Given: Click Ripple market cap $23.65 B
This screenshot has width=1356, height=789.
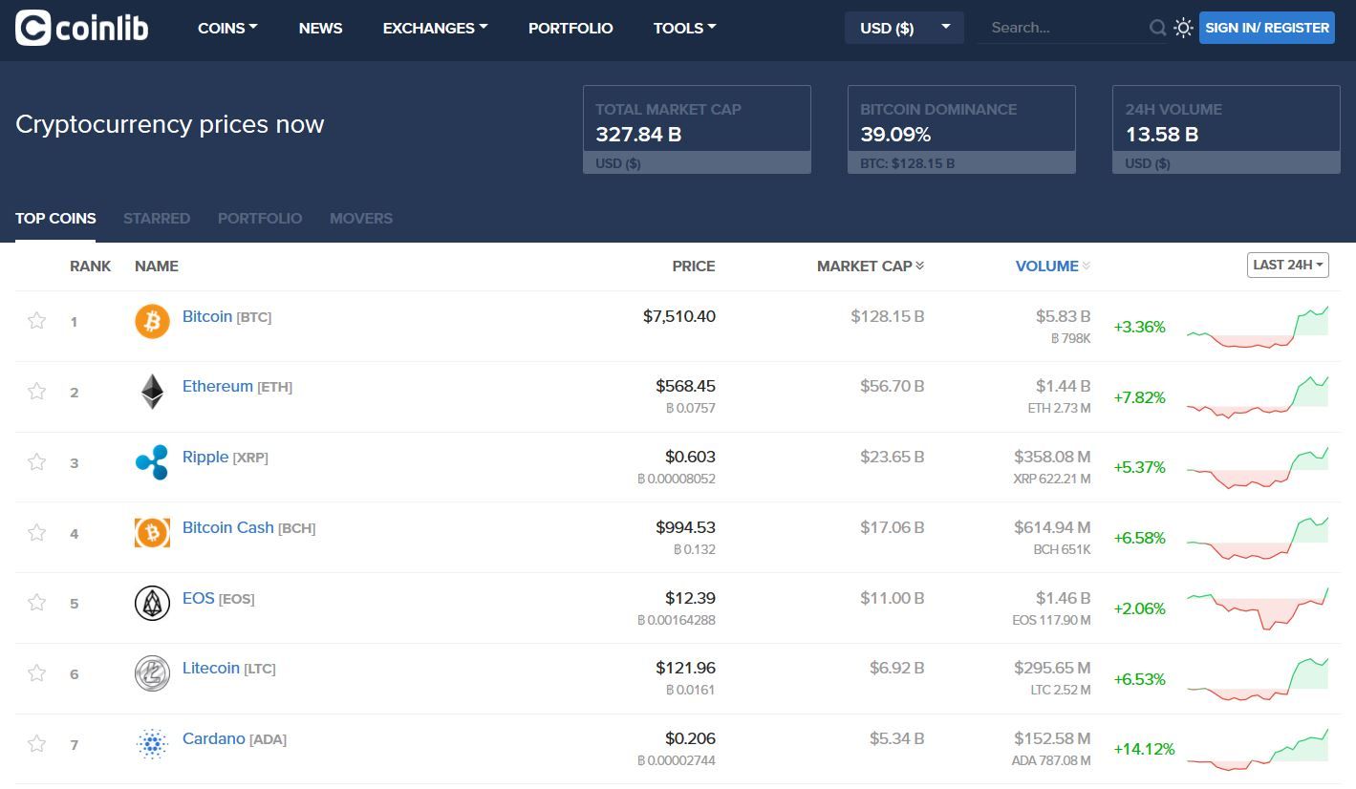Looking at the screenshot, I should 893,457.
